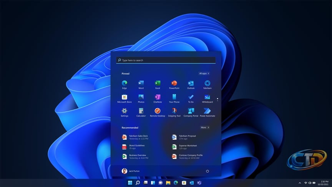Open Teams from the taskbar
Screen dimensions: 332x187
(x=199, y=183)
